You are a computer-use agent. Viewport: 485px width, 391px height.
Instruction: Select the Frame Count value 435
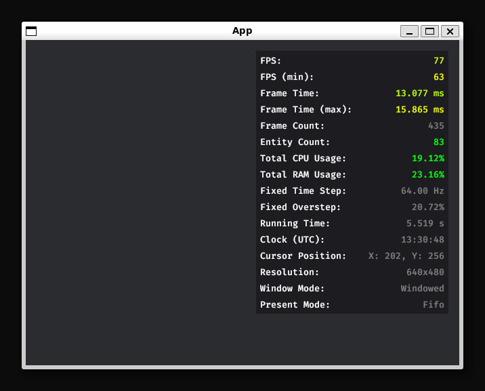pos(436,126)
